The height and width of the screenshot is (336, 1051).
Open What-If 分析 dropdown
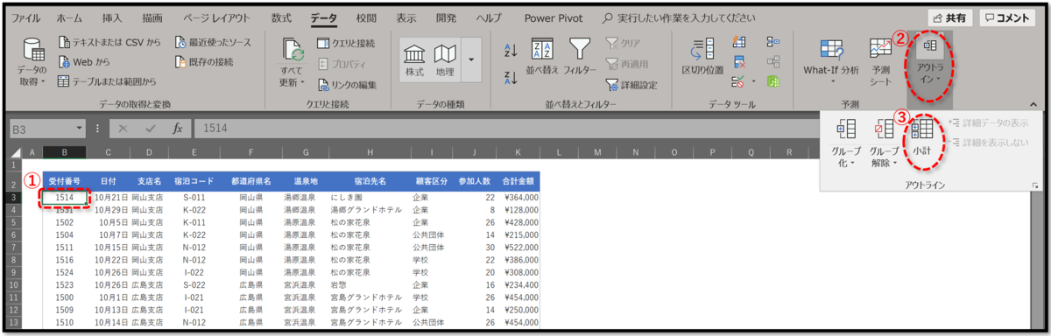tap(831, 62)
